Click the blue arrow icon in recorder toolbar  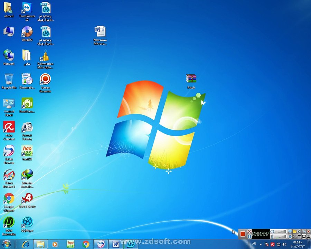304,231
